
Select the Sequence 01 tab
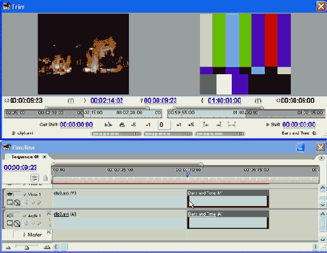coord(25,157)
